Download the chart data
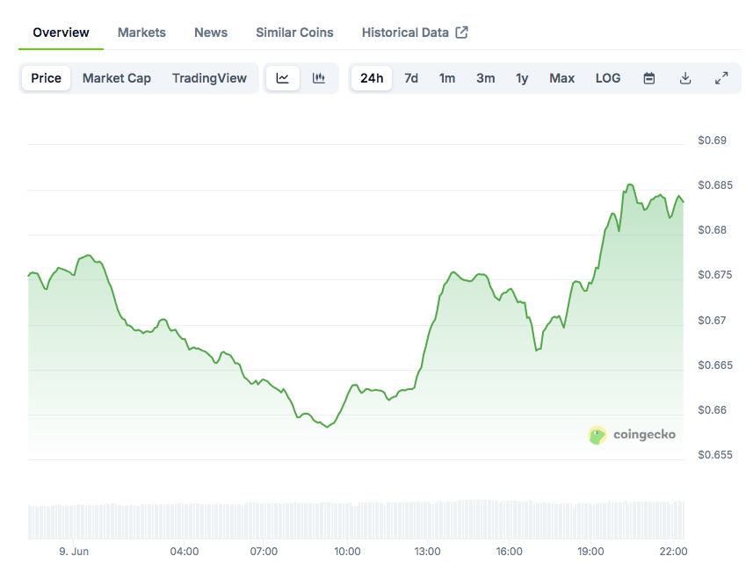Image resolution: width=753 pixels, height=578 pixels. click(685, 78)
